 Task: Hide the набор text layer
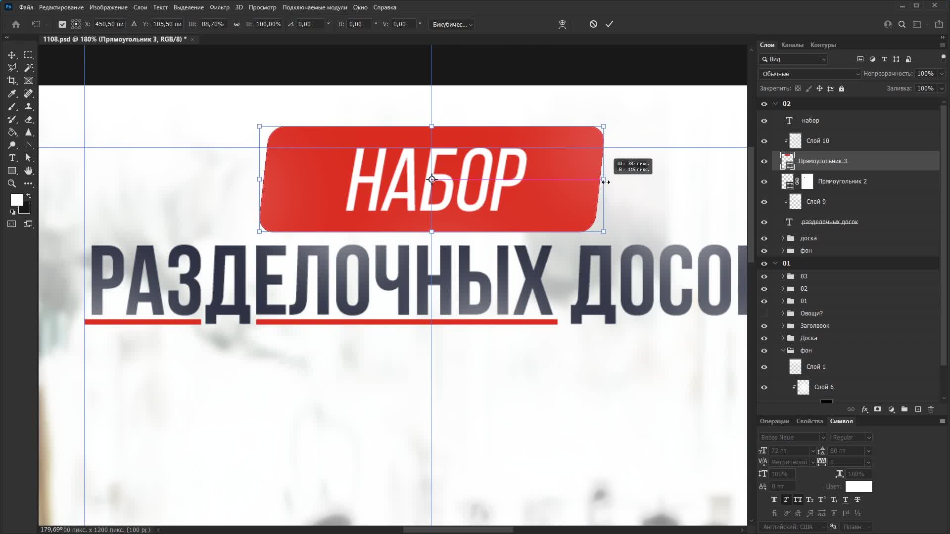(764, 121)
